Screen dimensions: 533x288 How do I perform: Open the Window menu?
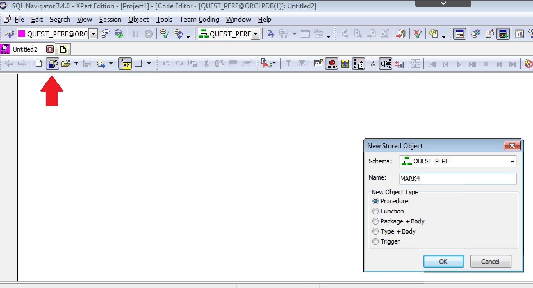[x=238, y=19]
